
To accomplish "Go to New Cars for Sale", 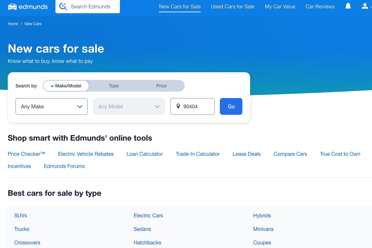I will click(x=180, y=7).
